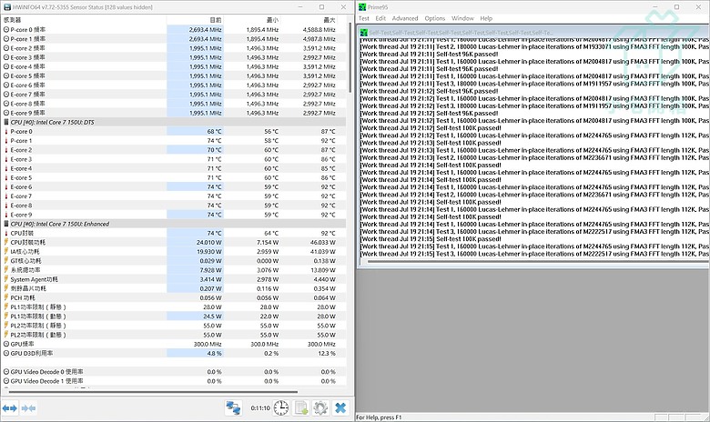The width and height of the screenshot is (710, 422).
Task: Open the Edit menu in Prime95
Action: pyautogui.click(x=380, y=18)
